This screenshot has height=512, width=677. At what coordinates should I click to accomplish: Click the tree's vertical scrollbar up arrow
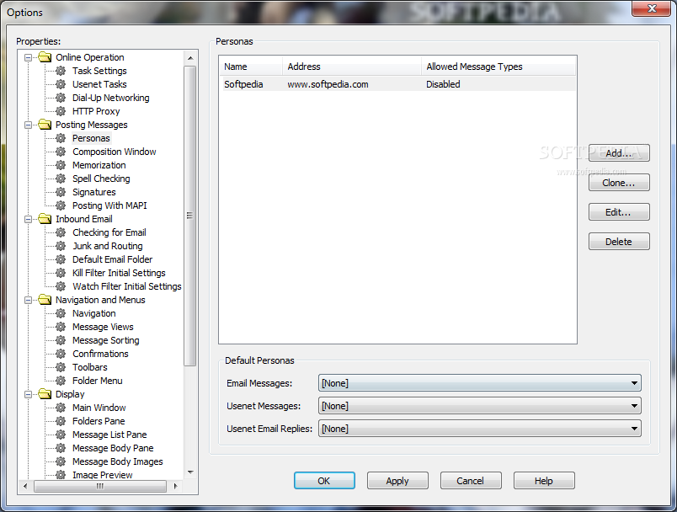[190, 57]
